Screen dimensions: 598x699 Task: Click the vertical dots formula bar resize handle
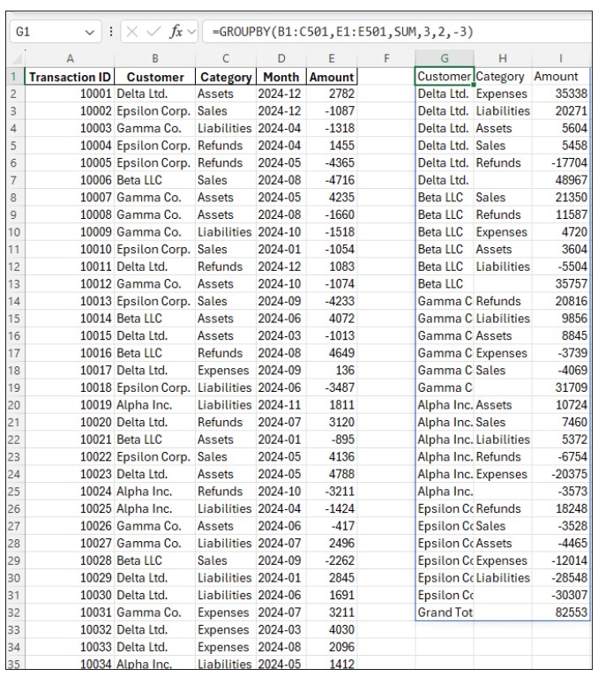coord(109,32)
